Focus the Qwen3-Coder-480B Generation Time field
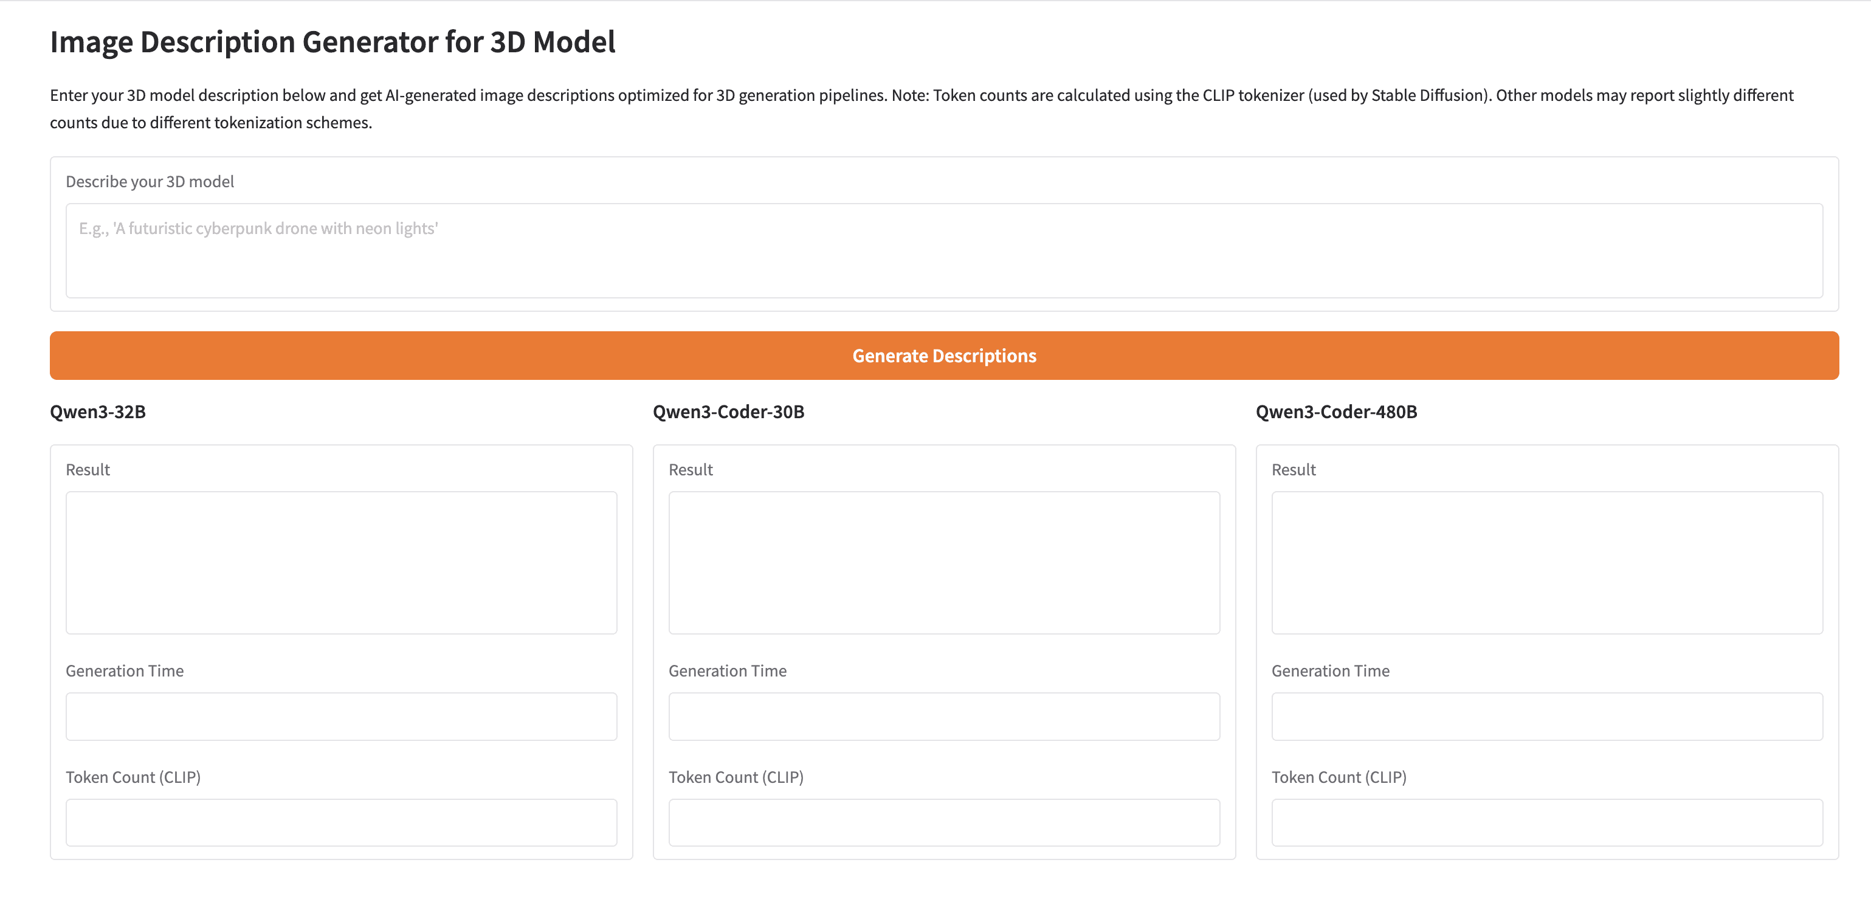This screenshot has height=902, width=1871. coord(1546,716)
